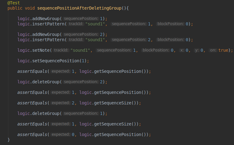Click addNewGroup call with sequencePosition 1
234x145 pixels.
tap(46, 19)
